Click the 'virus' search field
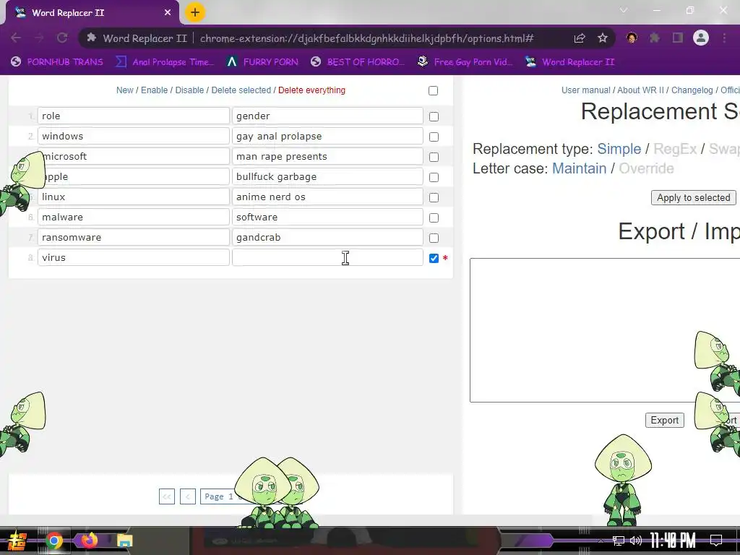This screenshot has height=555, width=740. coord(134,258)
